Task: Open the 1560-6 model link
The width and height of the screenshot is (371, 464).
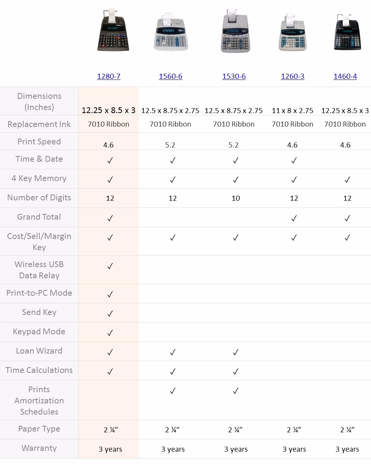Action: (170, 76)
